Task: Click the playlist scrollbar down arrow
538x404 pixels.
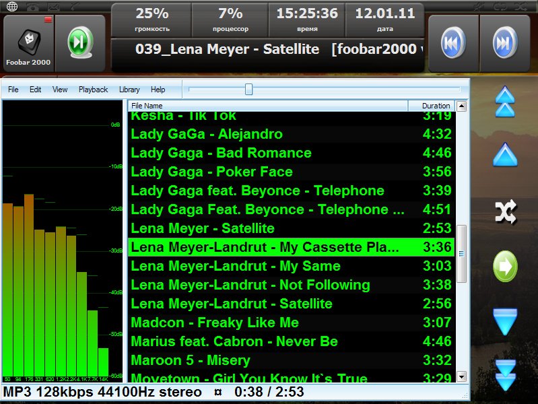Action: point(461,376)
